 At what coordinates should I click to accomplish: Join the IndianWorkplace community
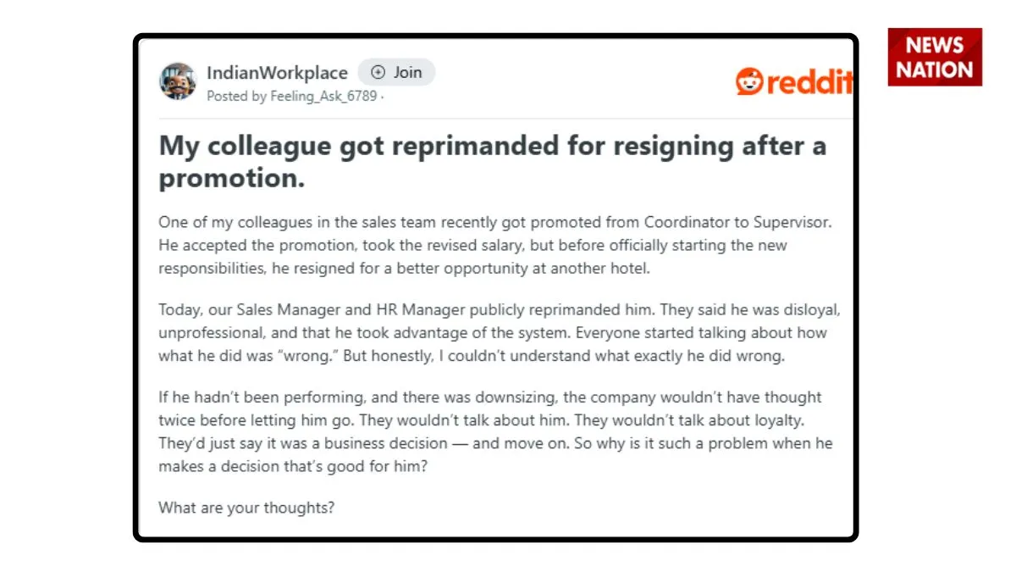click(396, 73)
